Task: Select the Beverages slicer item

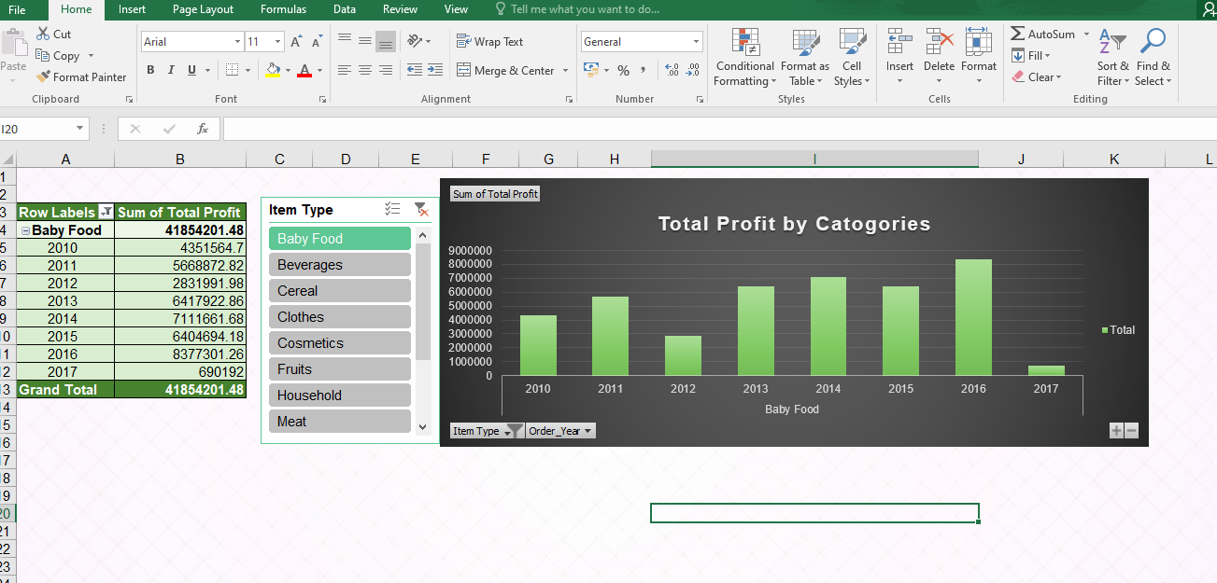Action: 339,264
